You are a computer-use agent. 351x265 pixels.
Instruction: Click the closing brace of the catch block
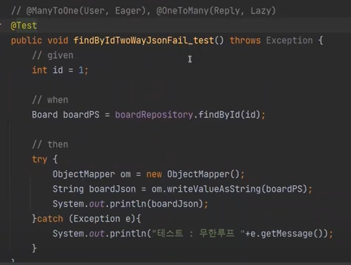34,248
